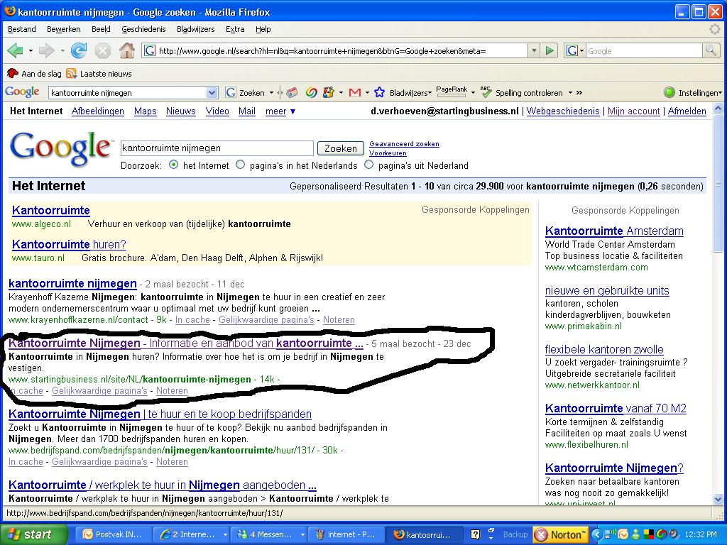Click the green Instellingen status icon
727x545 pixels.
coord(669,93)
